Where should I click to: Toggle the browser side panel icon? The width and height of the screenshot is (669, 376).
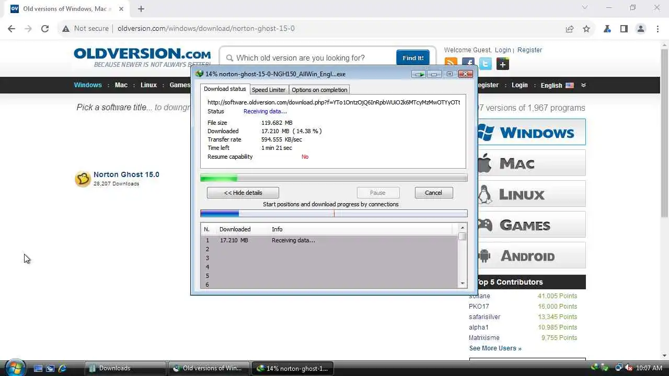(624, 29)
